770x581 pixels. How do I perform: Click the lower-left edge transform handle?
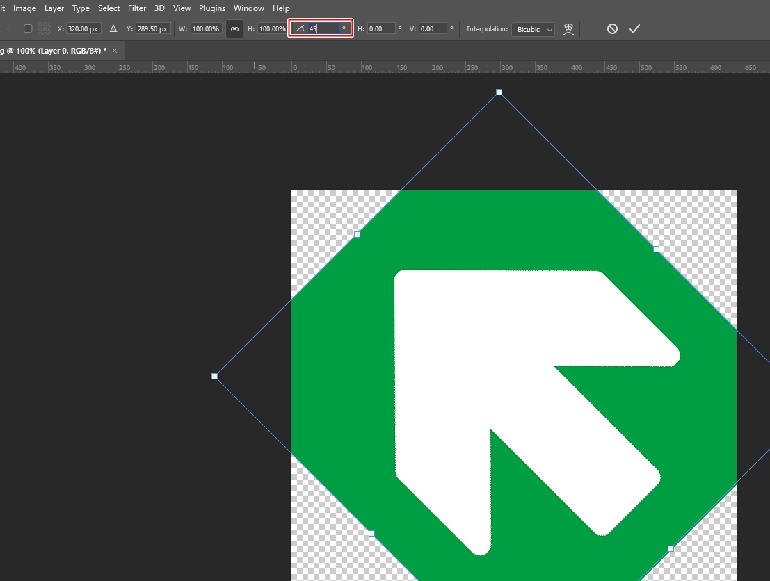[371, 534]
